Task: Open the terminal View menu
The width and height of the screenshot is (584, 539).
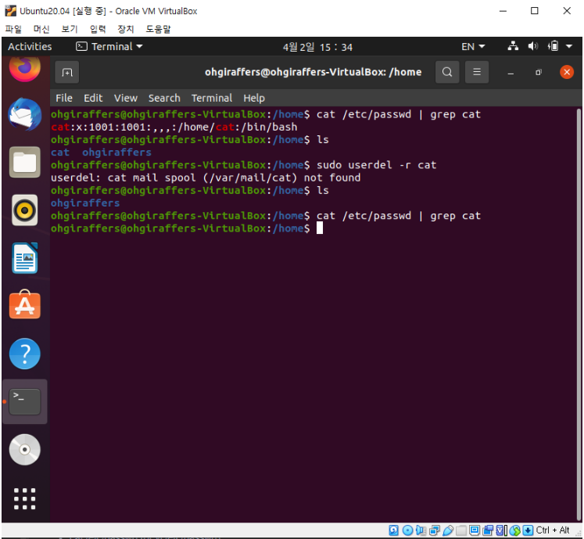Action: (x=126, y=98)
